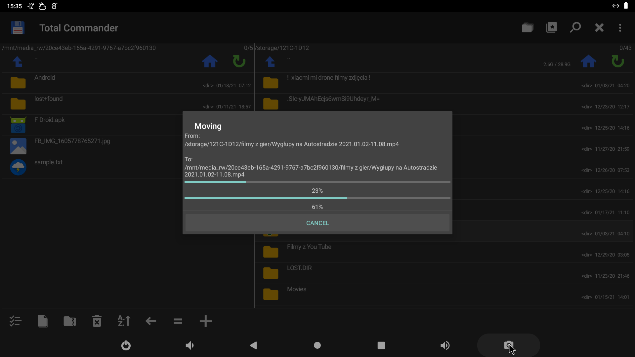Go up one level in right panel
The width and height of the screenshot is (635, 357).
coord(270,61)
